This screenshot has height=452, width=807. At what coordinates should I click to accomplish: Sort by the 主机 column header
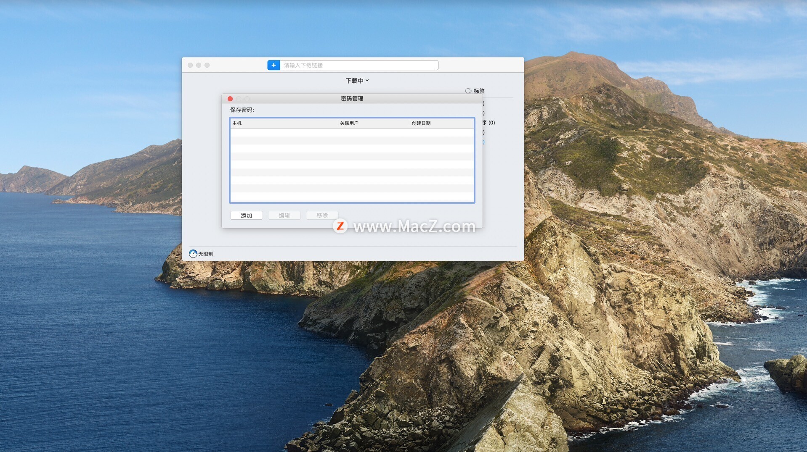click(284, 123)
